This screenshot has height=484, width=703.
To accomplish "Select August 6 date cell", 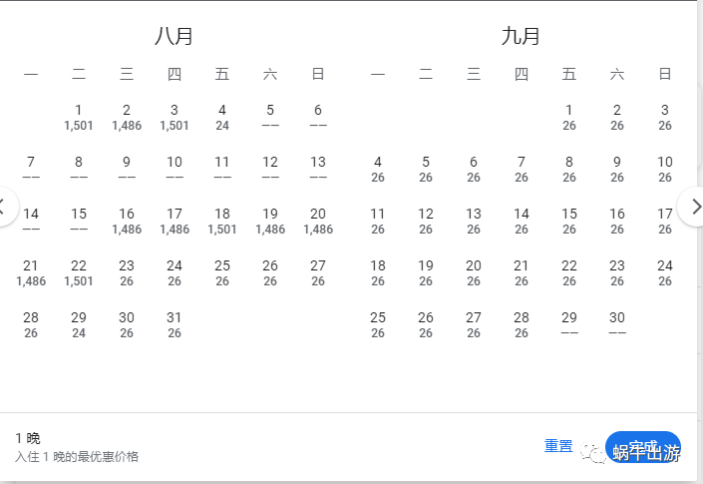I will [x=318, y=117].
